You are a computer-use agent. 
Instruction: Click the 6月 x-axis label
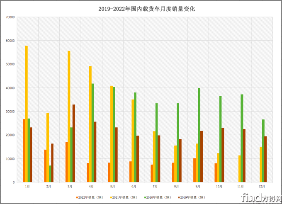[x=134, y=186]
